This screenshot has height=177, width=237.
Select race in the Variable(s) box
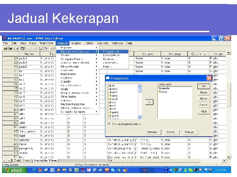[163, 92]
